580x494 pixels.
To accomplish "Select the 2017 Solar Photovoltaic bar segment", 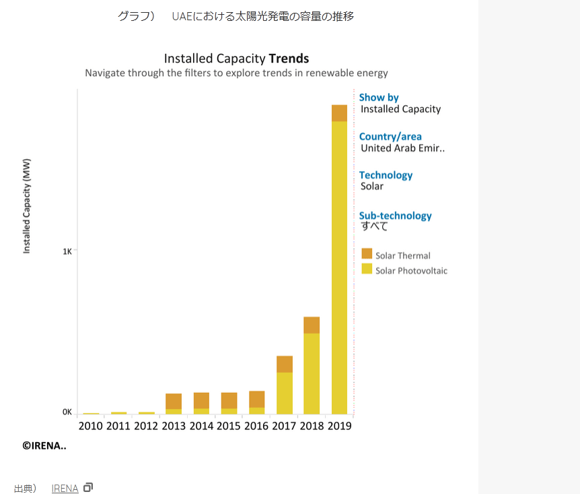I will pos(285,393).
